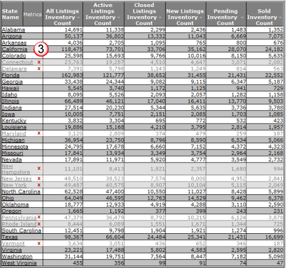
Task: Open the Louisiana state link
Action: (x=14, y=127)
